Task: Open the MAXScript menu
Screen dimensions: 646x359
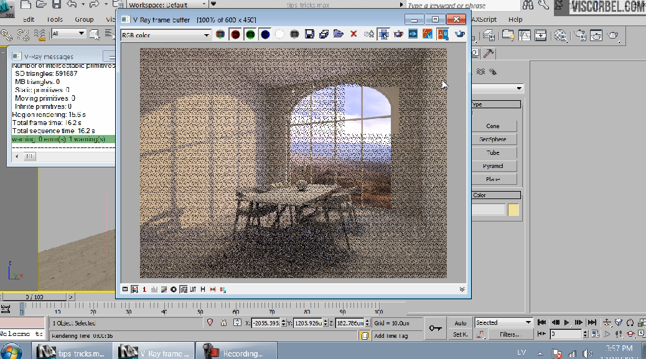Action: [484, 19]
